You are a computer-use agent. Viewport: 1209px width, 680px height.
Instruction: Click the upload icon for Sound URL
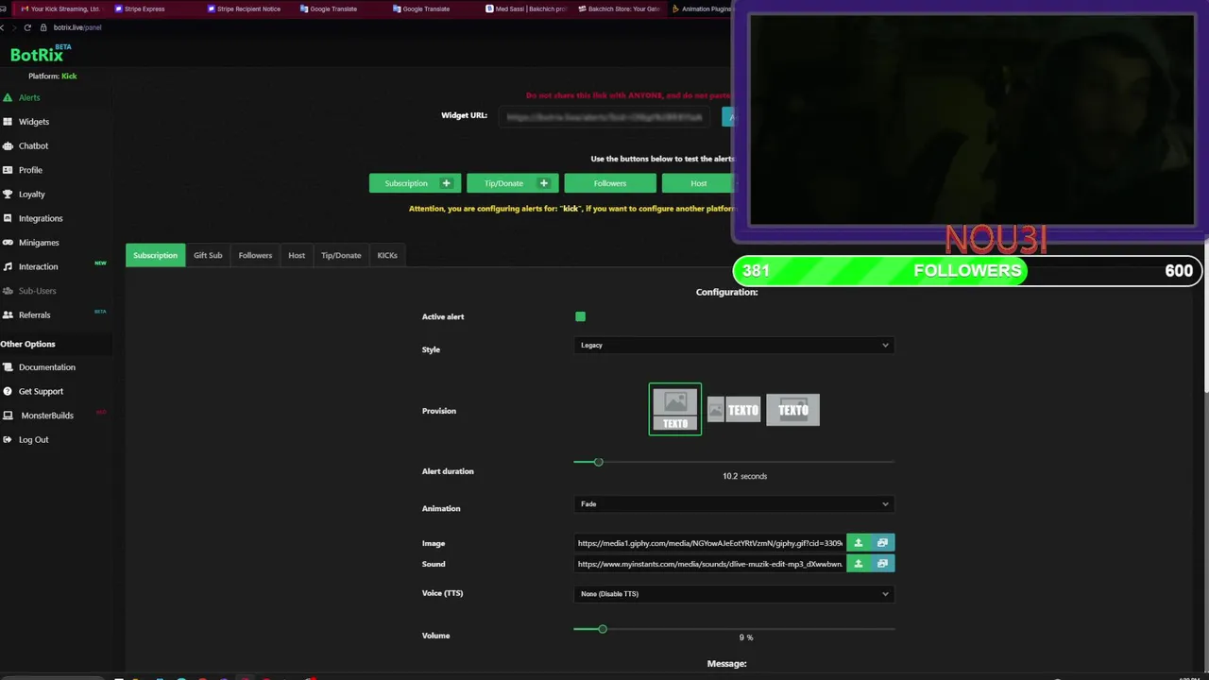click(x=859, y=564)
